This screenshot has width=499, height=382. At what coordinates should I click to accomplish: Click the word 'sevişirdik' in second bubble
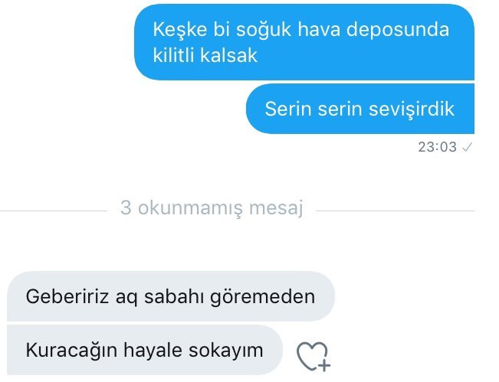[411, 109]
